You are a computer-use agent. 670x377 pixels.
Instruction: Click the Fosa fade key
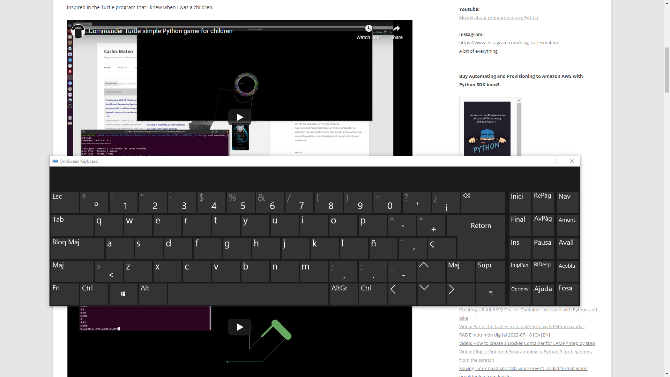[x=567, y=294]
